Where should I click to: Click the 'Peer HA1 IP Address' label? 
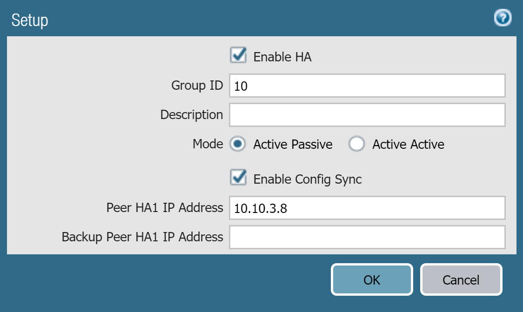click(165, 208)
